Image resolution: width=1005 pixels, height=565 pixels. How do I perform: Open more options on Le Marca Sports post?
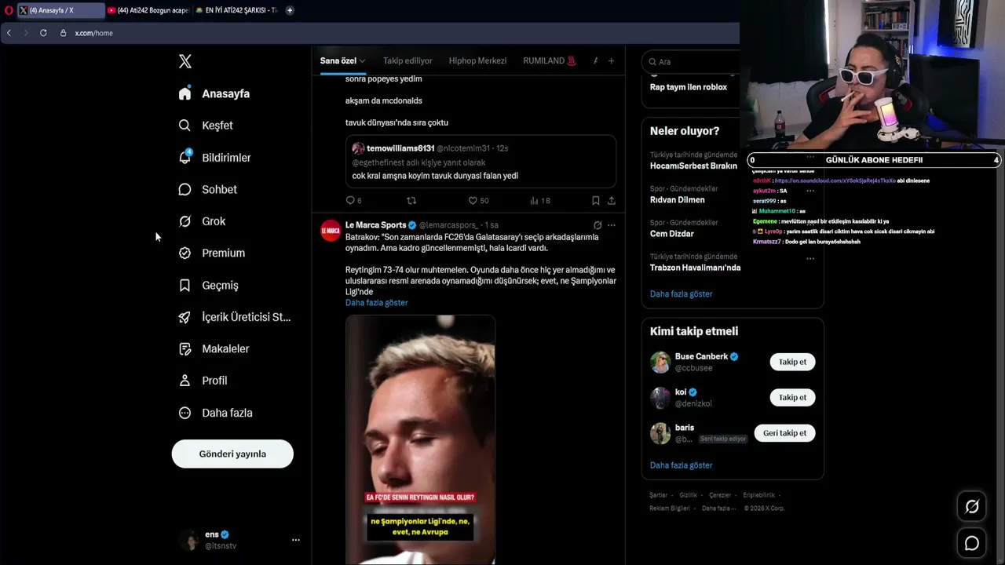pyautogui.click(x=612, y=225)
